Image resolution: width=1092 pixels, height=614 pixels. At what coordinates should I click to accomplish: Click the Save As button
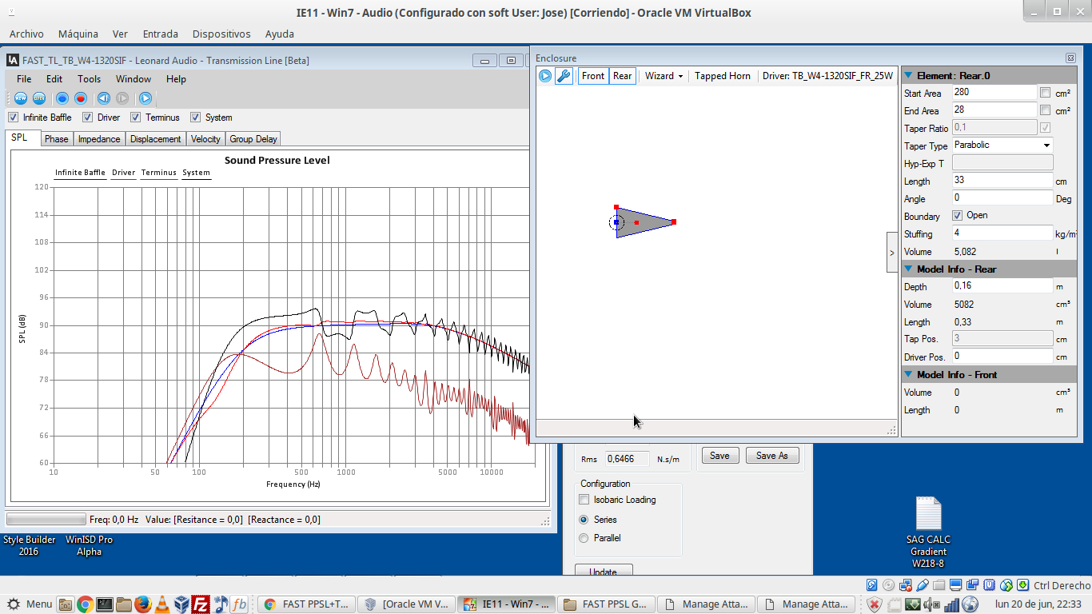772,456
